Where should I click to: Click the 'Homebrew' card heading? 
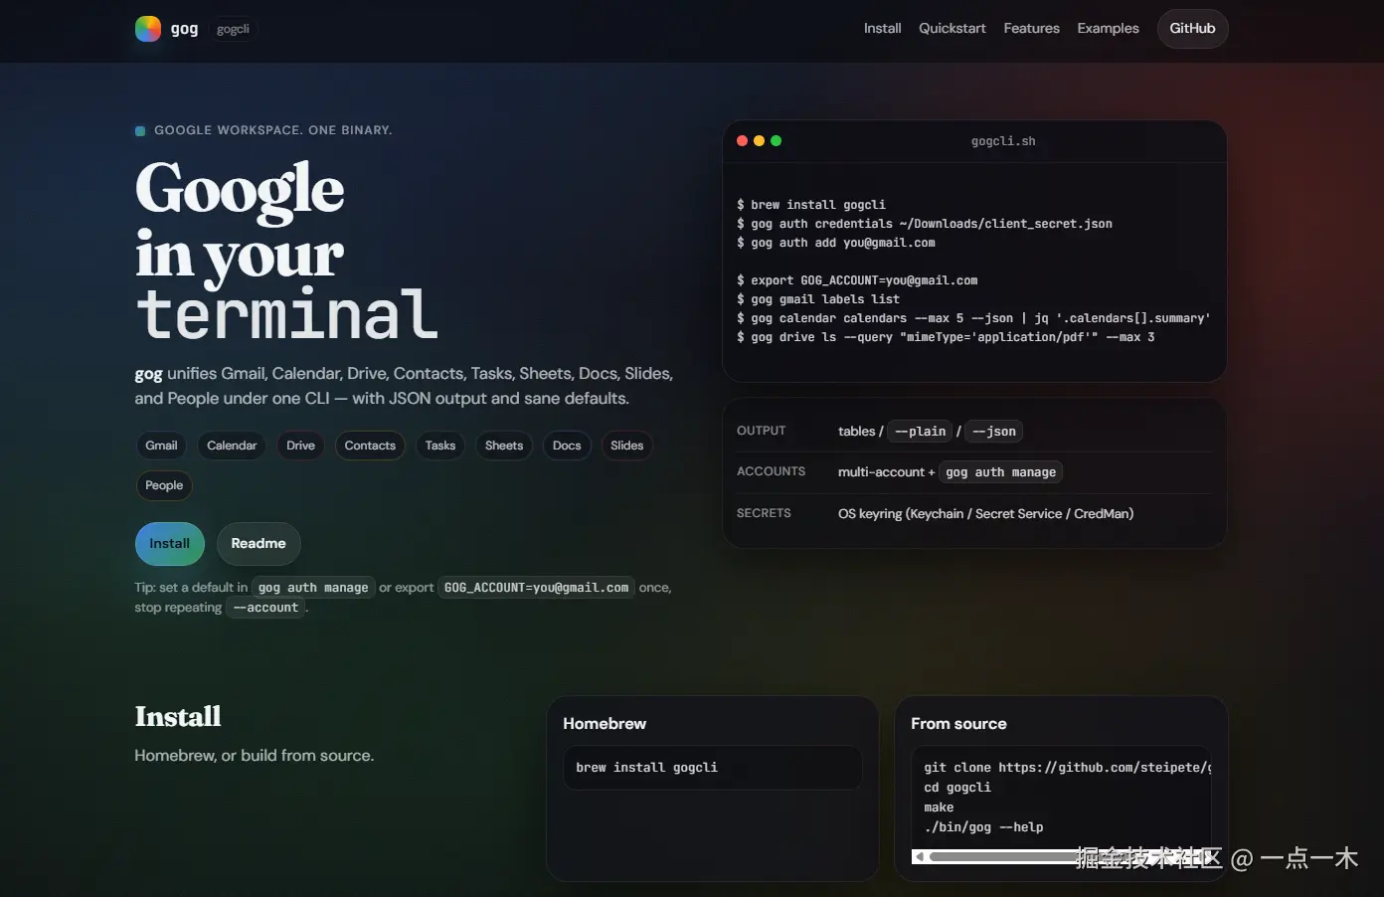[605, 724]
